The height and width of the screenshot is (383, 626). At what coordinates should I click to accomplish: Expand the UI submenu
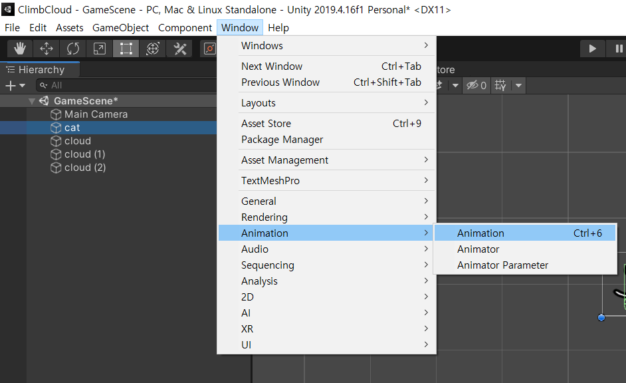(x=328, y=344)
